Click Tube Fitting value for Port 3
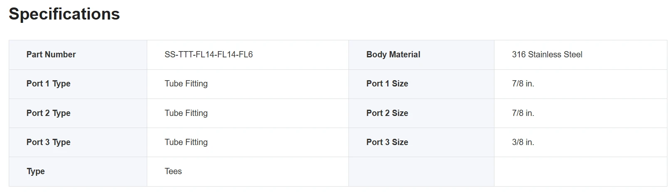Screen dimensions: 672x192 click(x=186, y=142)
